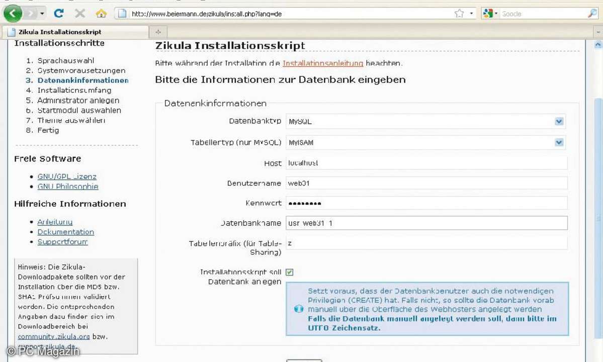603x362 pixels.
Task: Bookmark this page with the star icon
Action: [459, 14]
